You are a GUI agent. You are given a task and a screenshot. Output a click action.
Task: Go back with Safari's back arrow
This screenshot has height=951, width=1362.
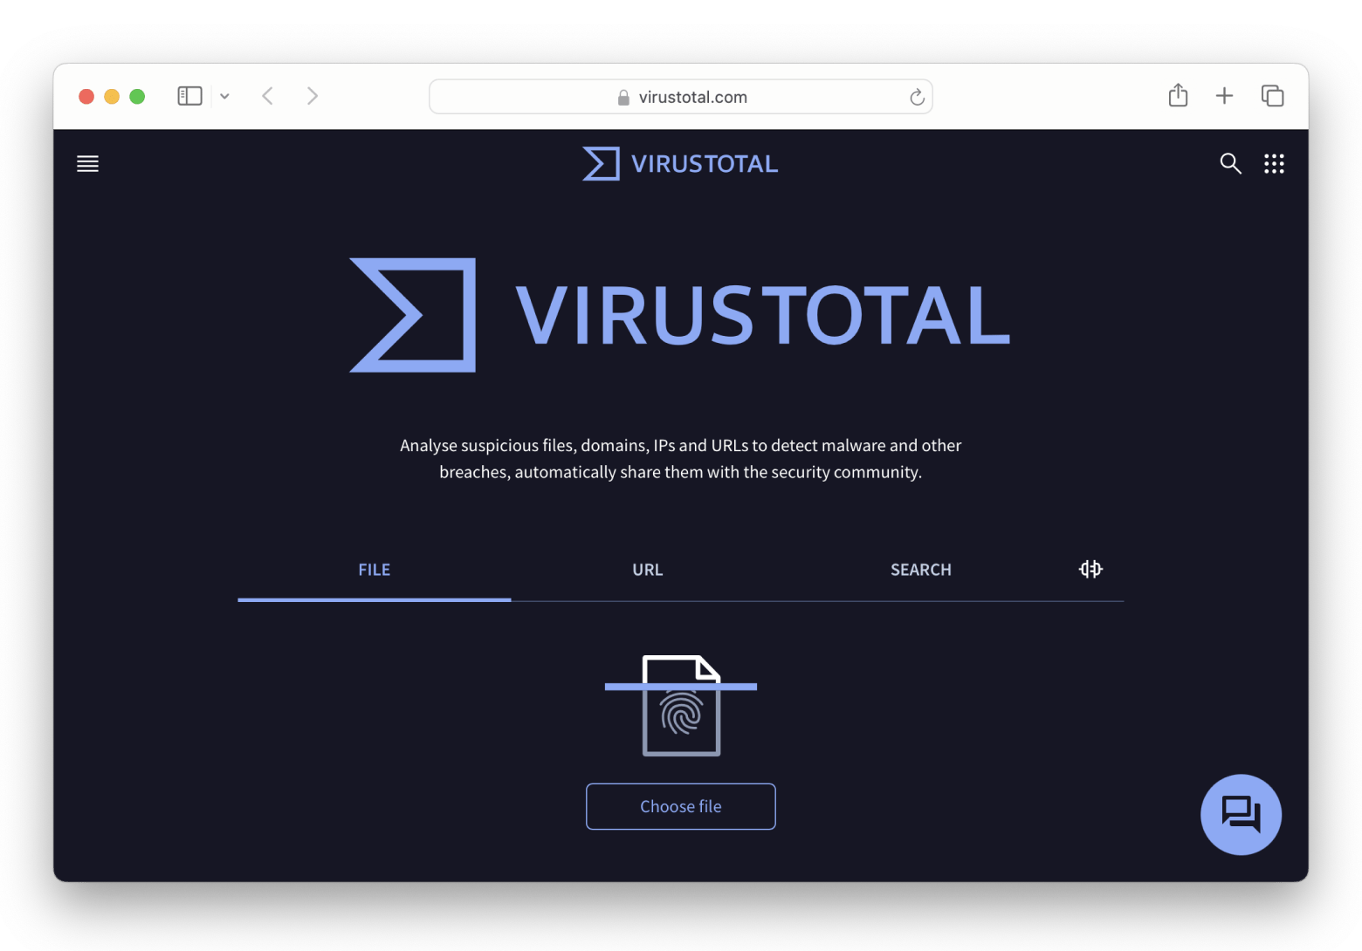coord(268,96)
